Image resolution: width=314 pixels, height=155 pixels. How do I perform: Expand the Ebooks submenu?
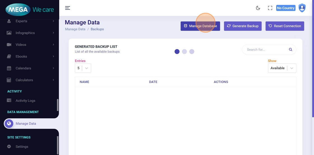pyautogui.click(x=53, y=56)
